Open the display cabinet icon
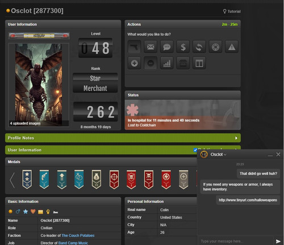This screenshot has height=245, width=284. 199,63
